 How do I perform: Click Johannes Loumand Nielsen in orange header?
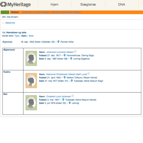pos(35,12)
